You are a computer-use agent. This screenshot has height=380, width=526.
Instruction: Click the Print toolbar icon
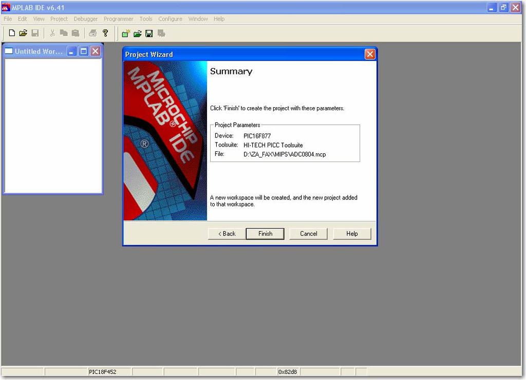coord(93,33)
